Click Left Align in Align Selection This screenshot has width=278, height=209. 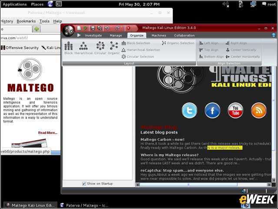tap(209, 43)
